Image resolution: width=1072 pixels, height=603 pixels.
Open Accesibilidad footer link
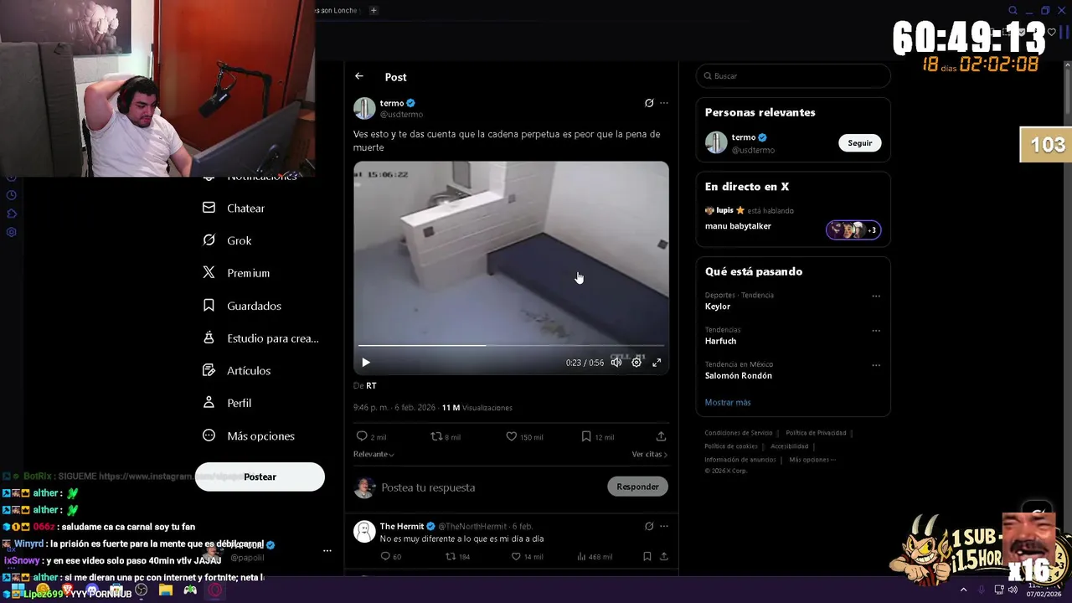(x=789, y=446)
